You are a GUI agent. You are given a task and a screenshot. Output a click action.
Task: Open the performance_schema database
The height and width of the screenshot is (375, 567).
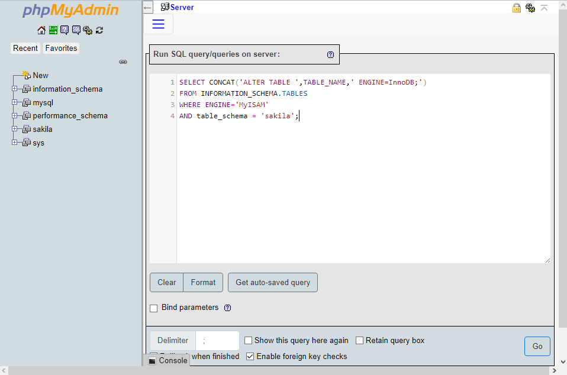[70, 115]
